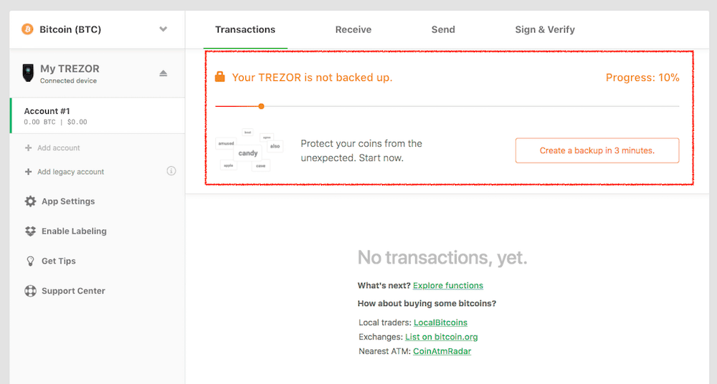The width and height of the screenshot is (717, 384).
Task: Select Account #1 in sidebar
Action: tap(98, 115)
